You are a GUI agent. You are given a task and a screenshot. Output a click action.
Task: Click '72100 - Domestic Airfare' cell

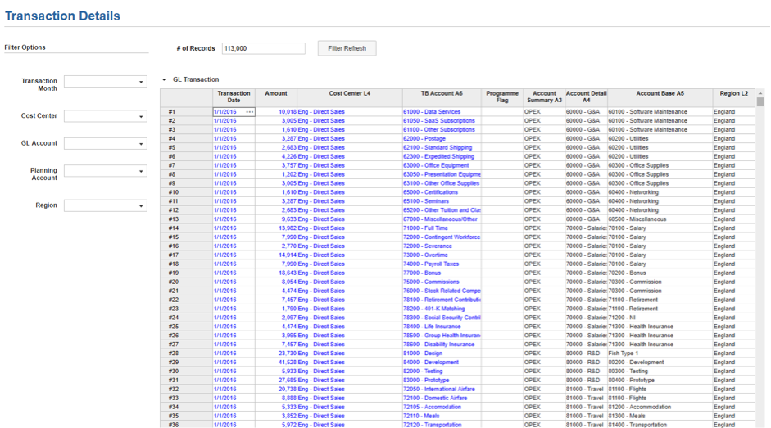[x=442, y=398]
